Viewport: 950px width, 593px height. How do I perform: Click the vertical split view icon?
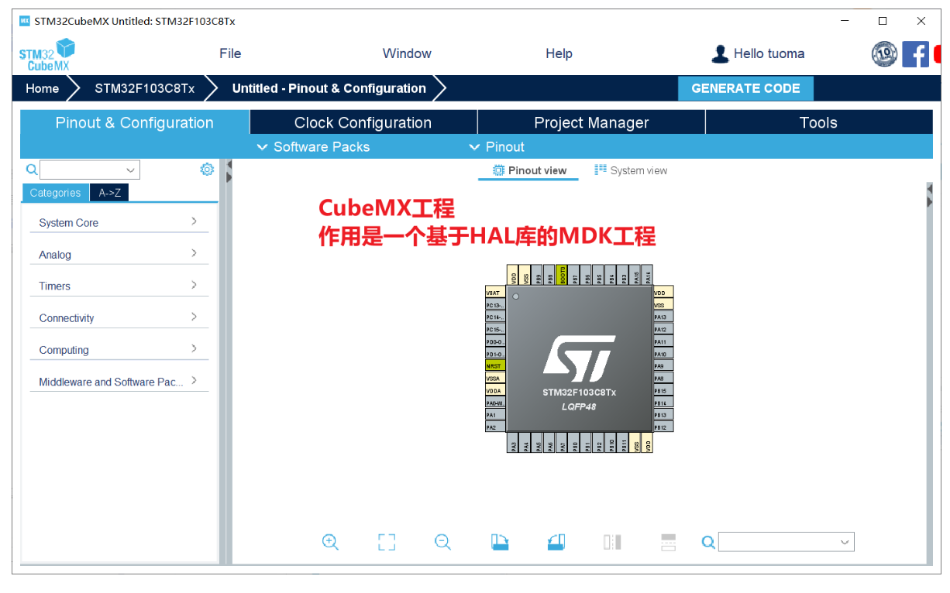tap(612, 542)
